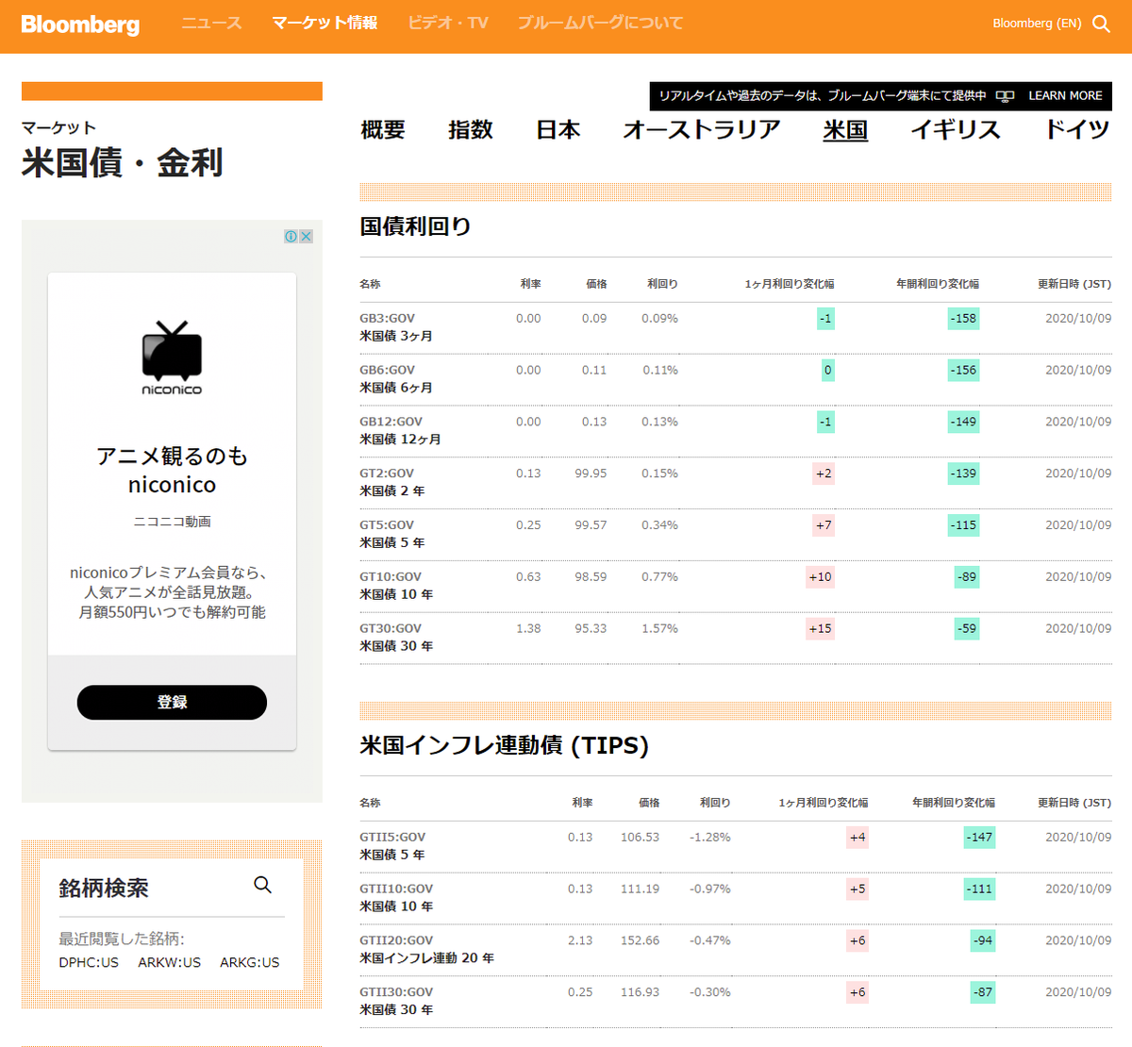Click 1ヶ月利回り変化幅 header in 国債利回り table
This screenshot has height=1047, width=1132.
[x=789, y=284]
